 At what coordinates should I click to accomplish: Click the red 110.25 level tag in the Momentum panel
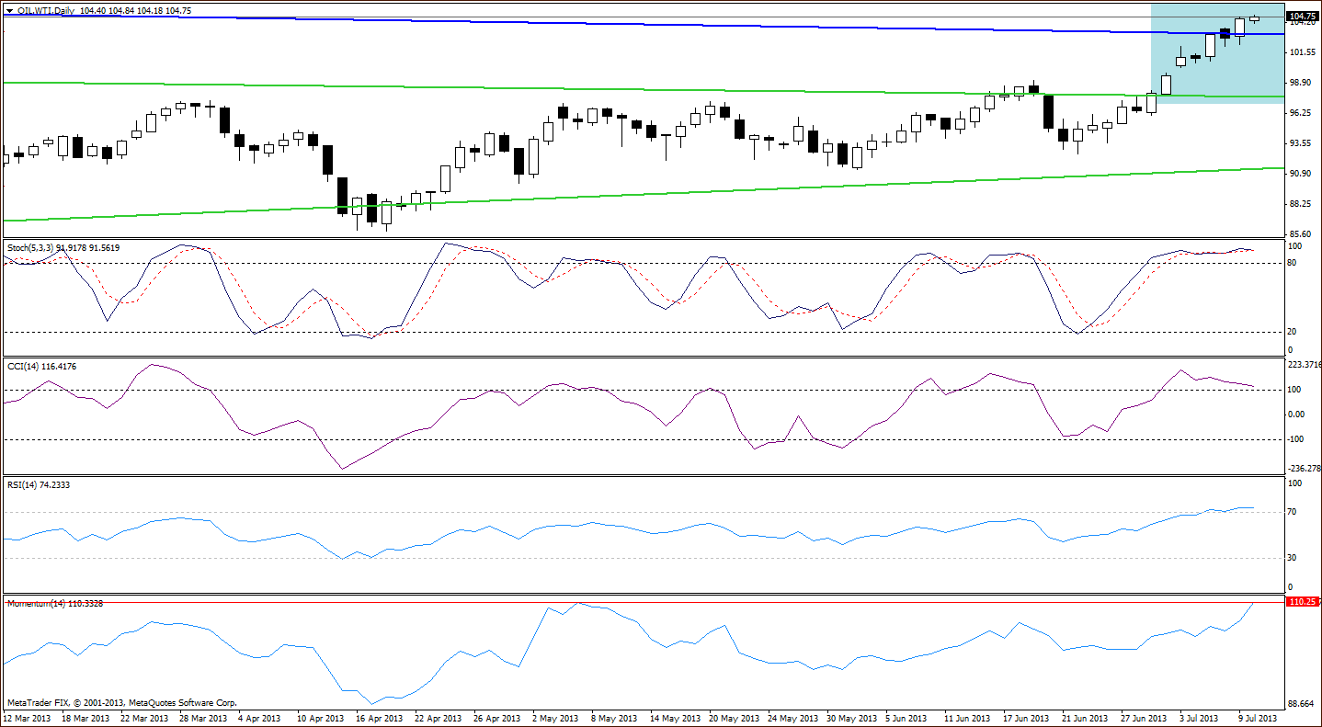point(1303,602)
